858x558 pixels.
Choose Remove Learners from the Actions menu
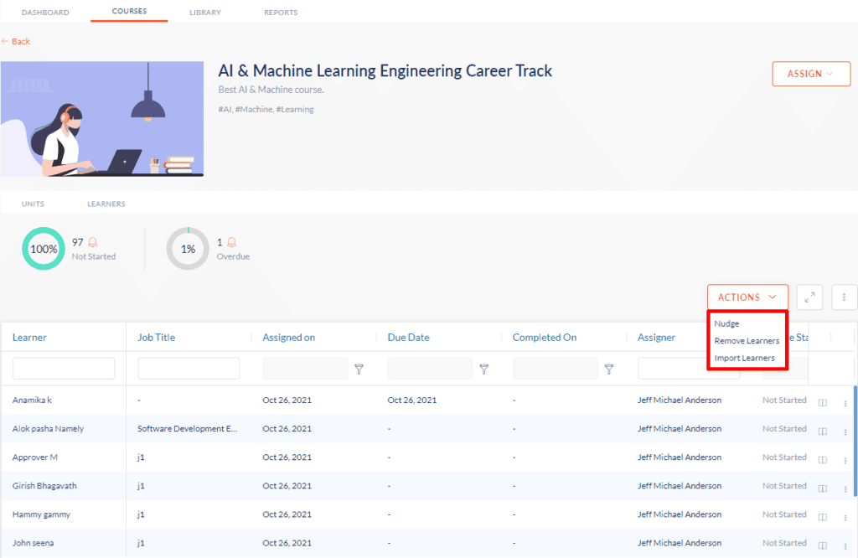(747, 341)
